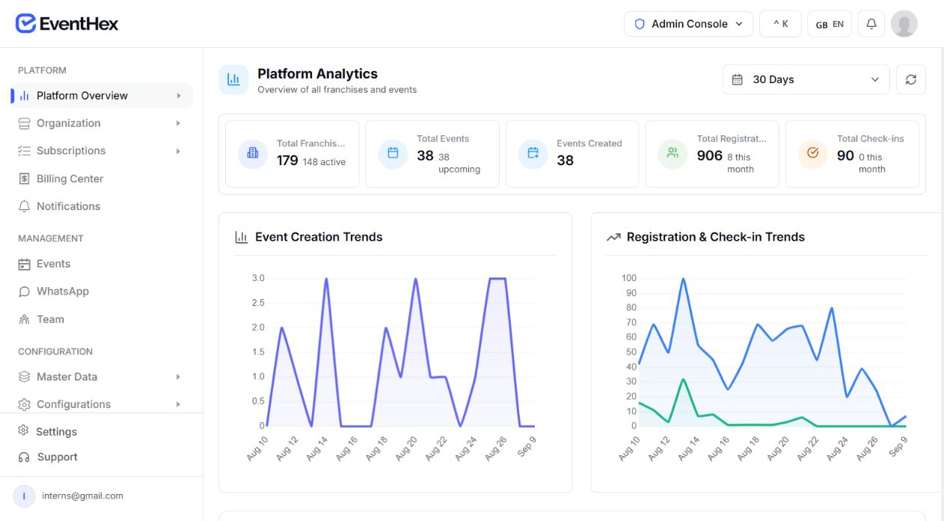Click the CONFIGURATION section label

55,351
